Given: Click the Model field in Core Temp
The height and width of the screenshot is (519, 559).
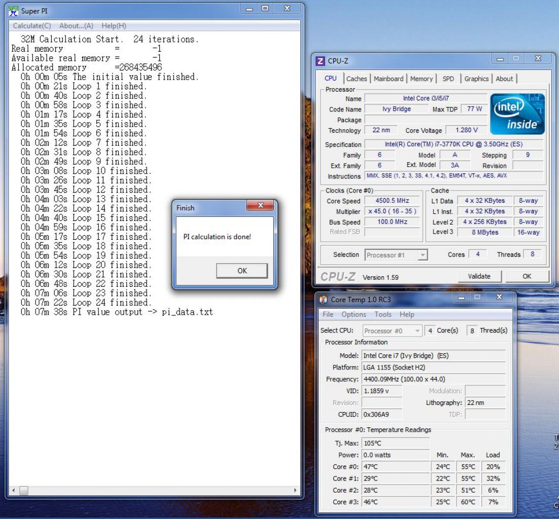Looking at the screenshot, I should 434,355.
